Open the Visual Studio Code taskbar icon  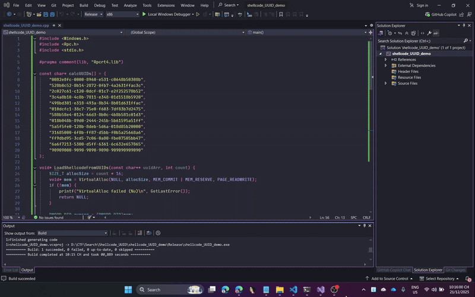pyautogui.click(x=293, y=289)
